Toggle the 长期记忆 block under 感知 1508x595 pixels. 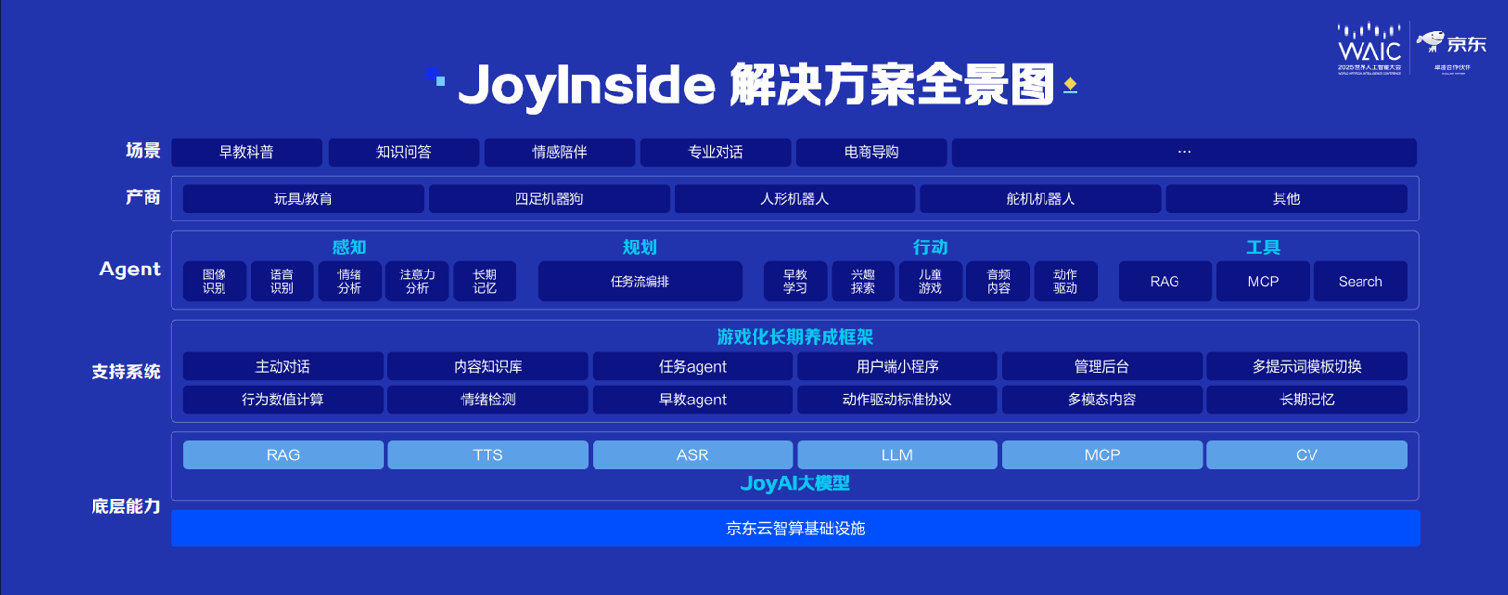(485, 280)
